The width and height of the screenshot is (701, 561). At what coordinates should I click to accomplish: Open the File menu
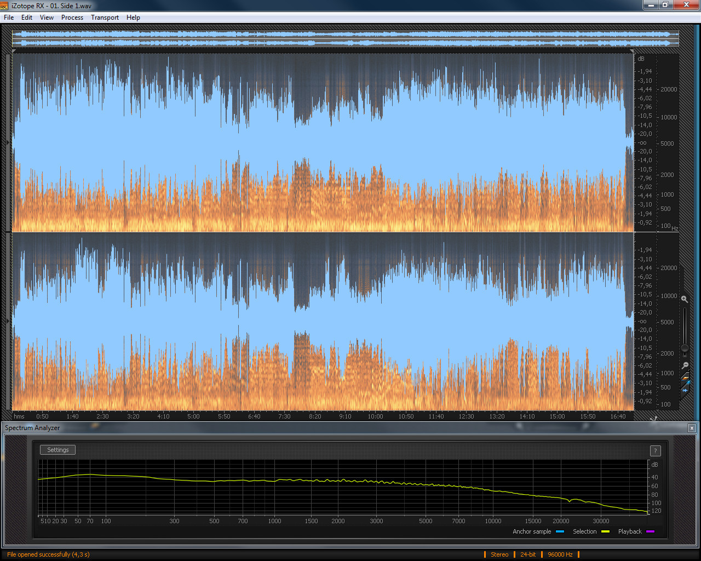tap(9, 18)
